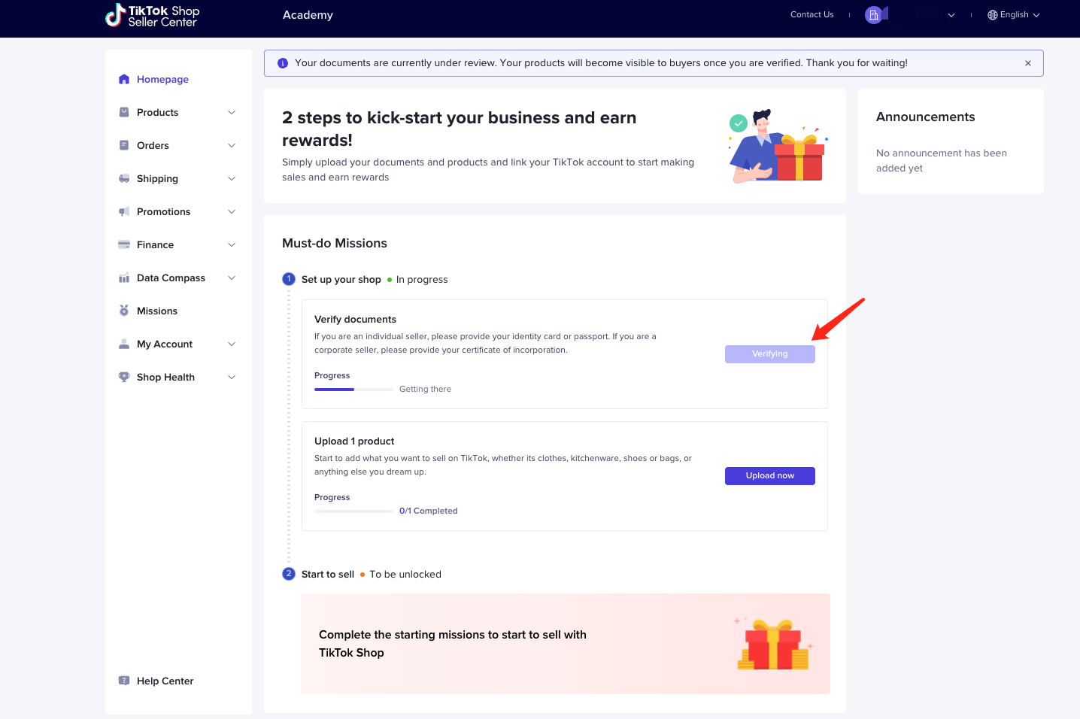Viewport: 1080px width, 719px height.
Task: Click the step 1 number badge
Action: coord(289,279)
